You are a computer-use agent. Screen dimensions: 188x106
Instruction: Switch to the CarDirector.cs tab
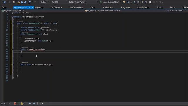(x=56, y=7)
